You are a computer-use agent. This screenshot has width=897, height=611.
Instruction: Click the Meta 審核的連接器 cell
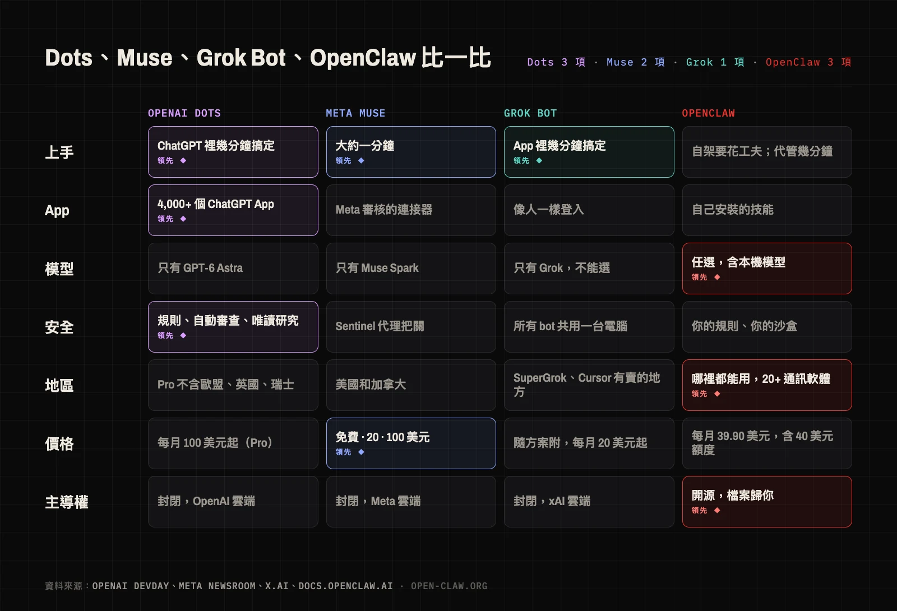tap(411, 210)
